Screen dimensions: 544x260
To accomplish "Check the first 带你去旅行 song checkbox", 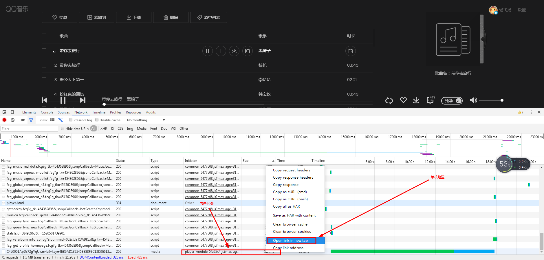I will pos(44,51).
